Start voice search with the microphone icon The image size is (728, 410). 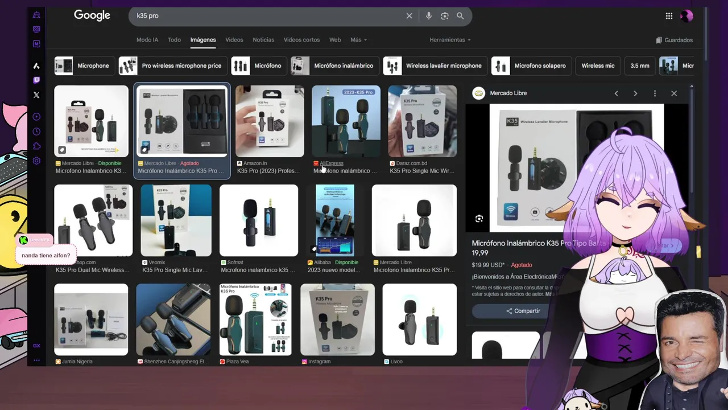[x=429, y=16]
